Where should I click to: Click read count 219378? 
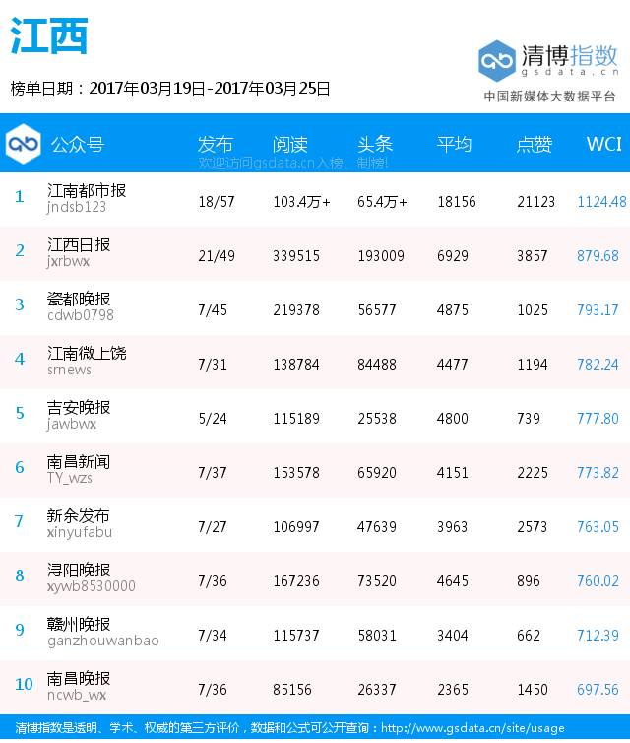tap(296, 309)
